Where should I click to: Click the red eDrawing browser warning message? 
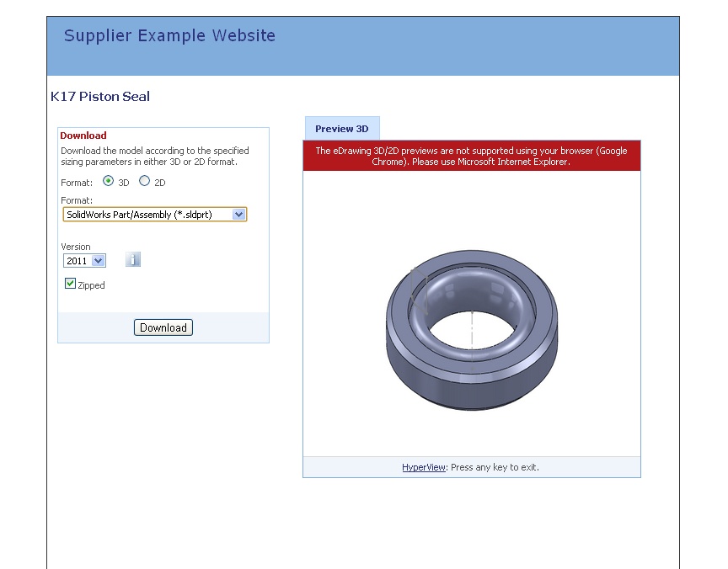[472, 156]
